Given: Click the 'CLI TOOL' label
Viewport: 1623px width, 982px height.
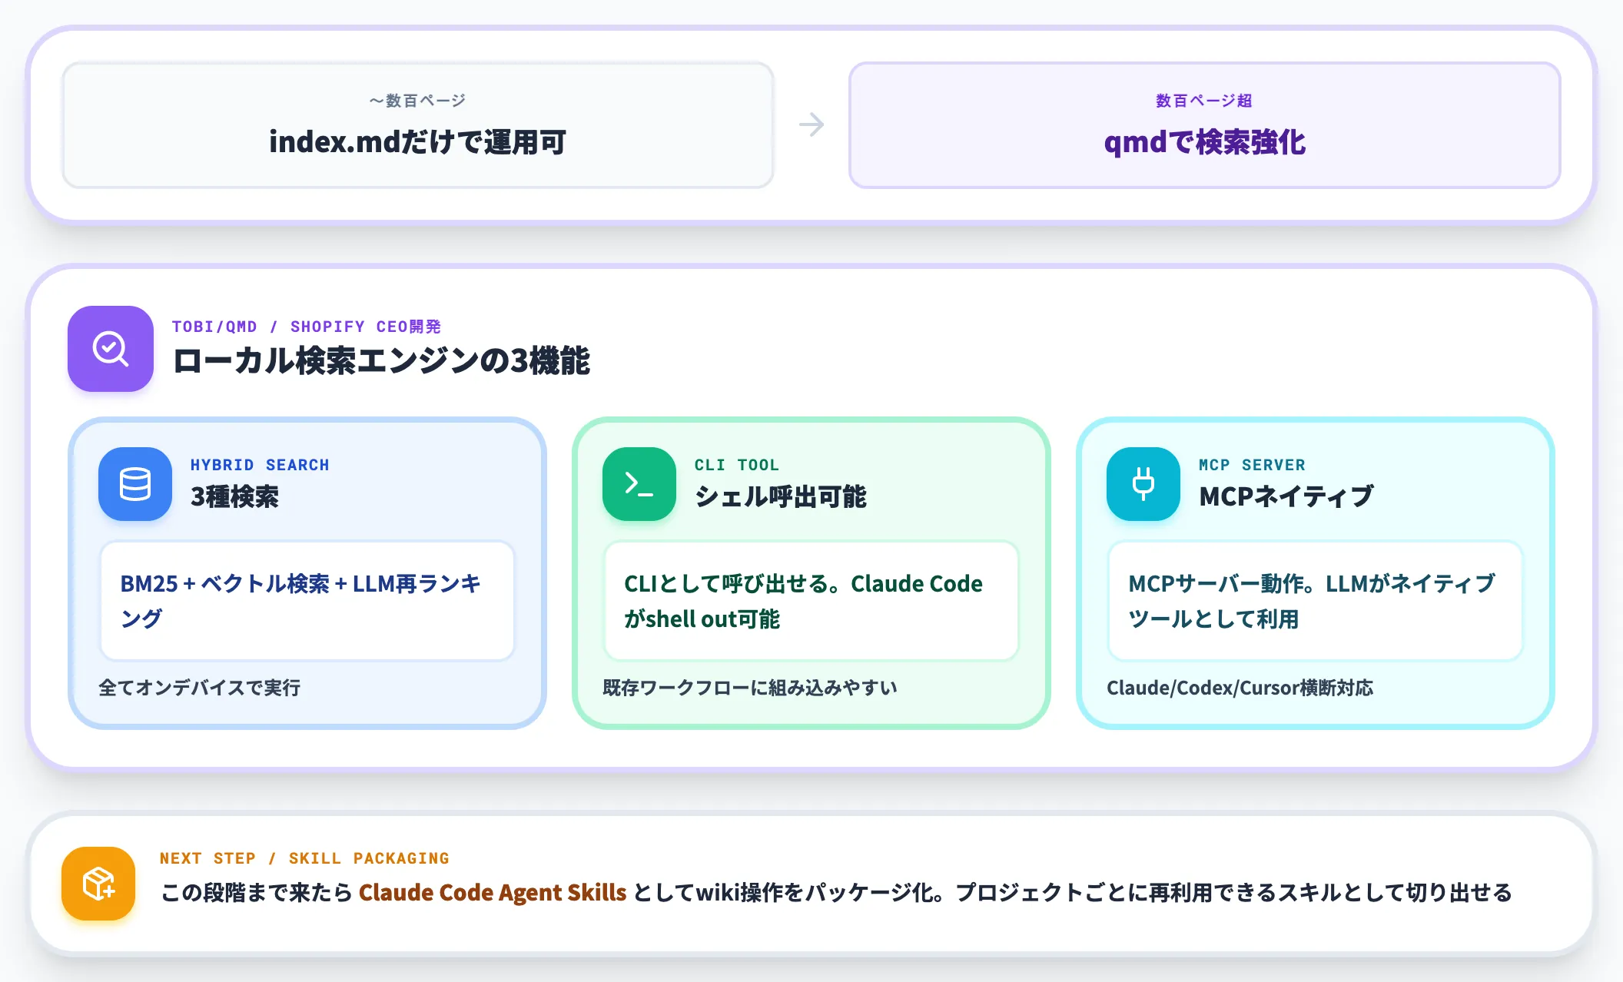Looking at the screenshot, I should 737,465.
